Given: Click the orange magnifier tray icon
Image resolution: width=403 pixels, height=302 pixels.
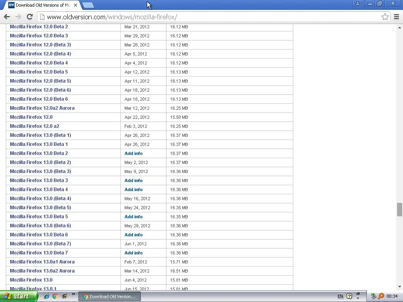Looking at the screenshot, I should pos(381,296).
